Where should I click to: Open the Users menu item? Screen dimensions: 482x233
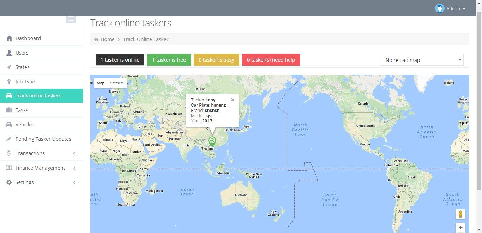(41, 53)
